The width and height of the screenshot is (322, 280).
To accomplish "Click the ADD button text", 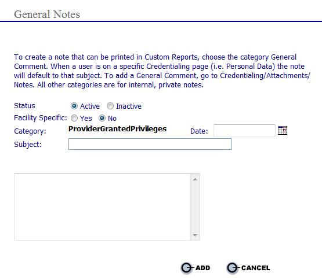I will 202,268.
